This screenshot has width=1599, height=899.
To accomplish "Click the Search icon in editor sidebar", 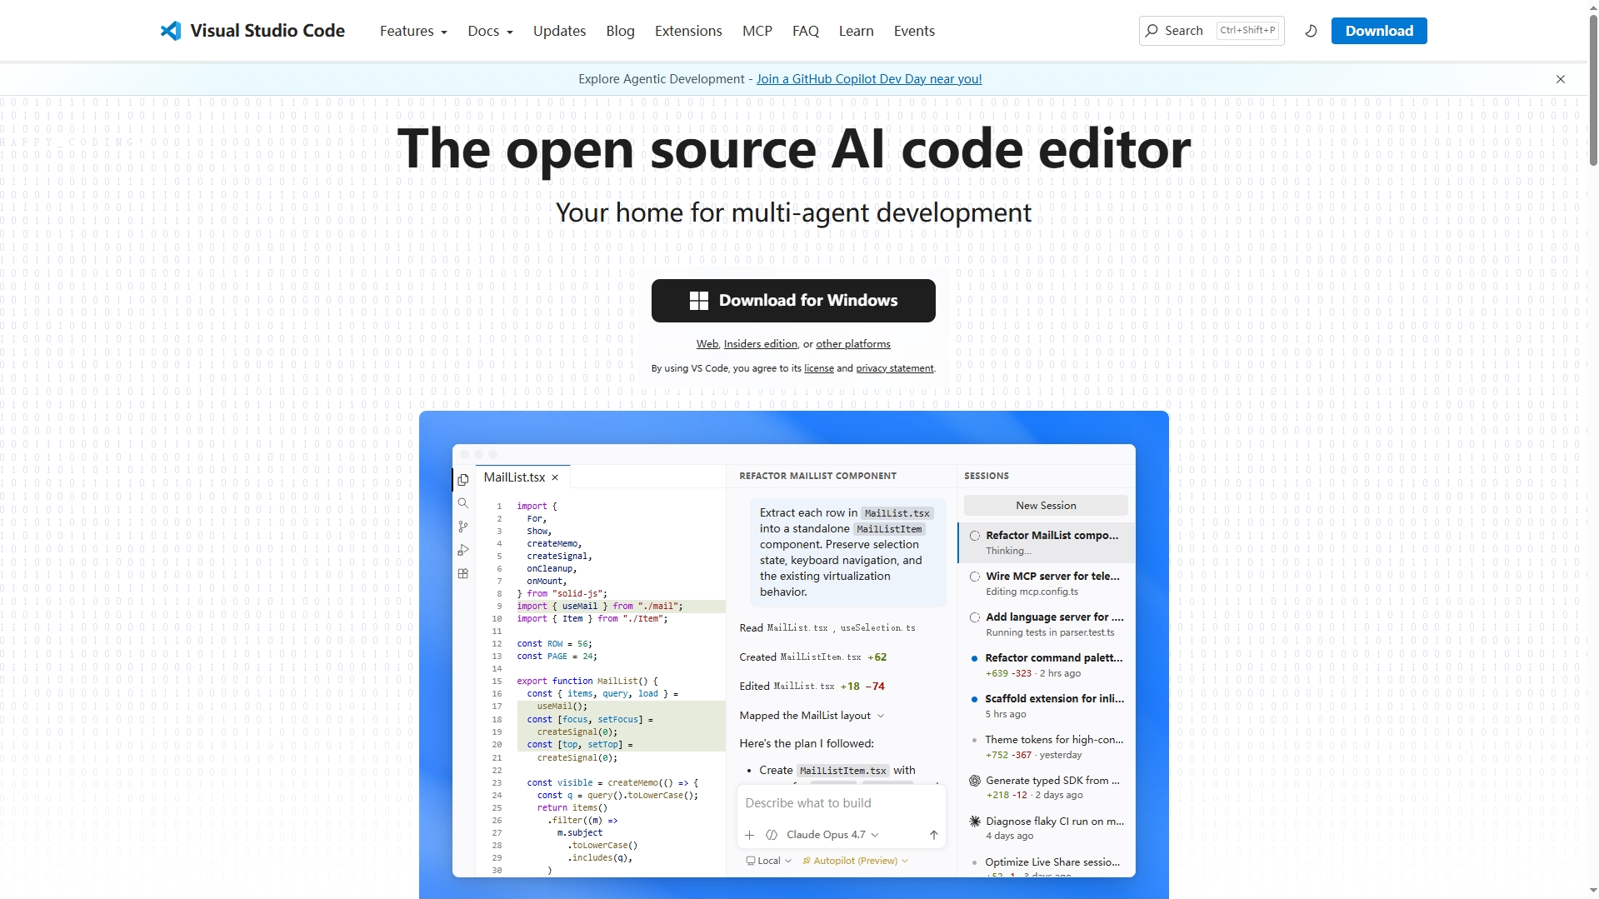I will [463, 503].
